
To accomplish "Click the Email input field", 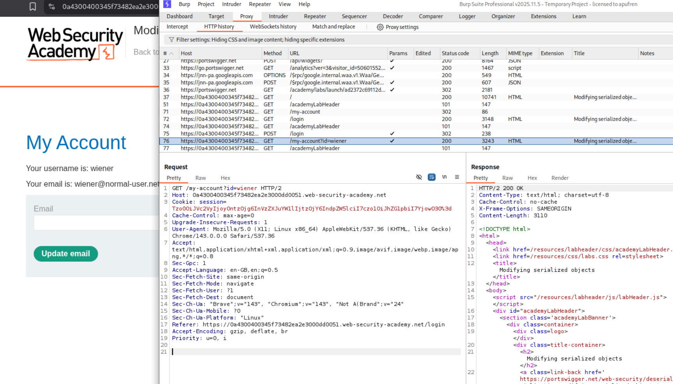I will pyautogui.click(x=96, y=223).
